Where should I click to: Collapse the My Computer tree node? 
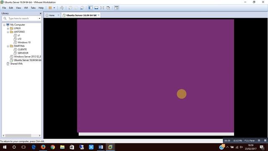coord(4,25)
